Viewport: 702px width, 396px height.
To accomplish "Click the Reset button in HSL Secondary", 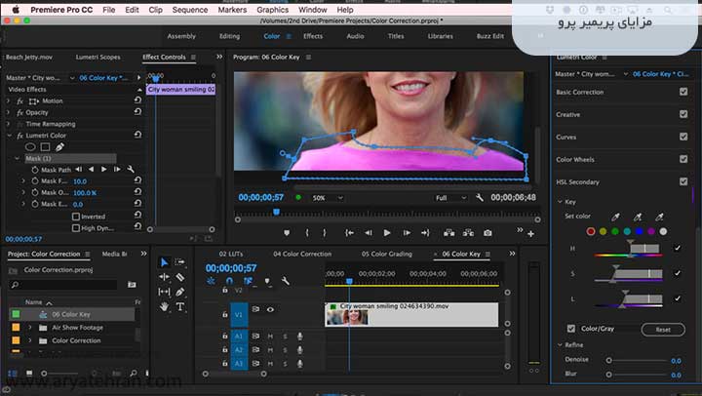I will pyautogui.click(x=663, y=330).
